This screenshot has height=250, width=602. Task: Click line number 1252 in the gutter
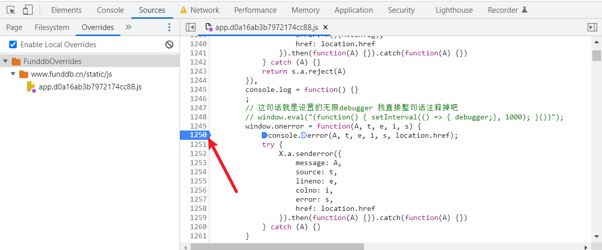198,153
